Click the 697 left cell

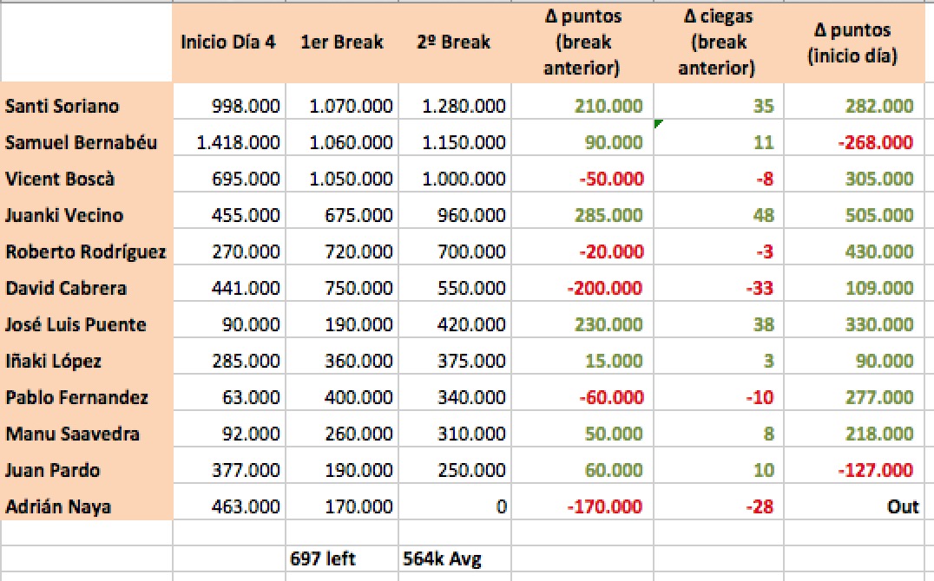click(342, 558)
